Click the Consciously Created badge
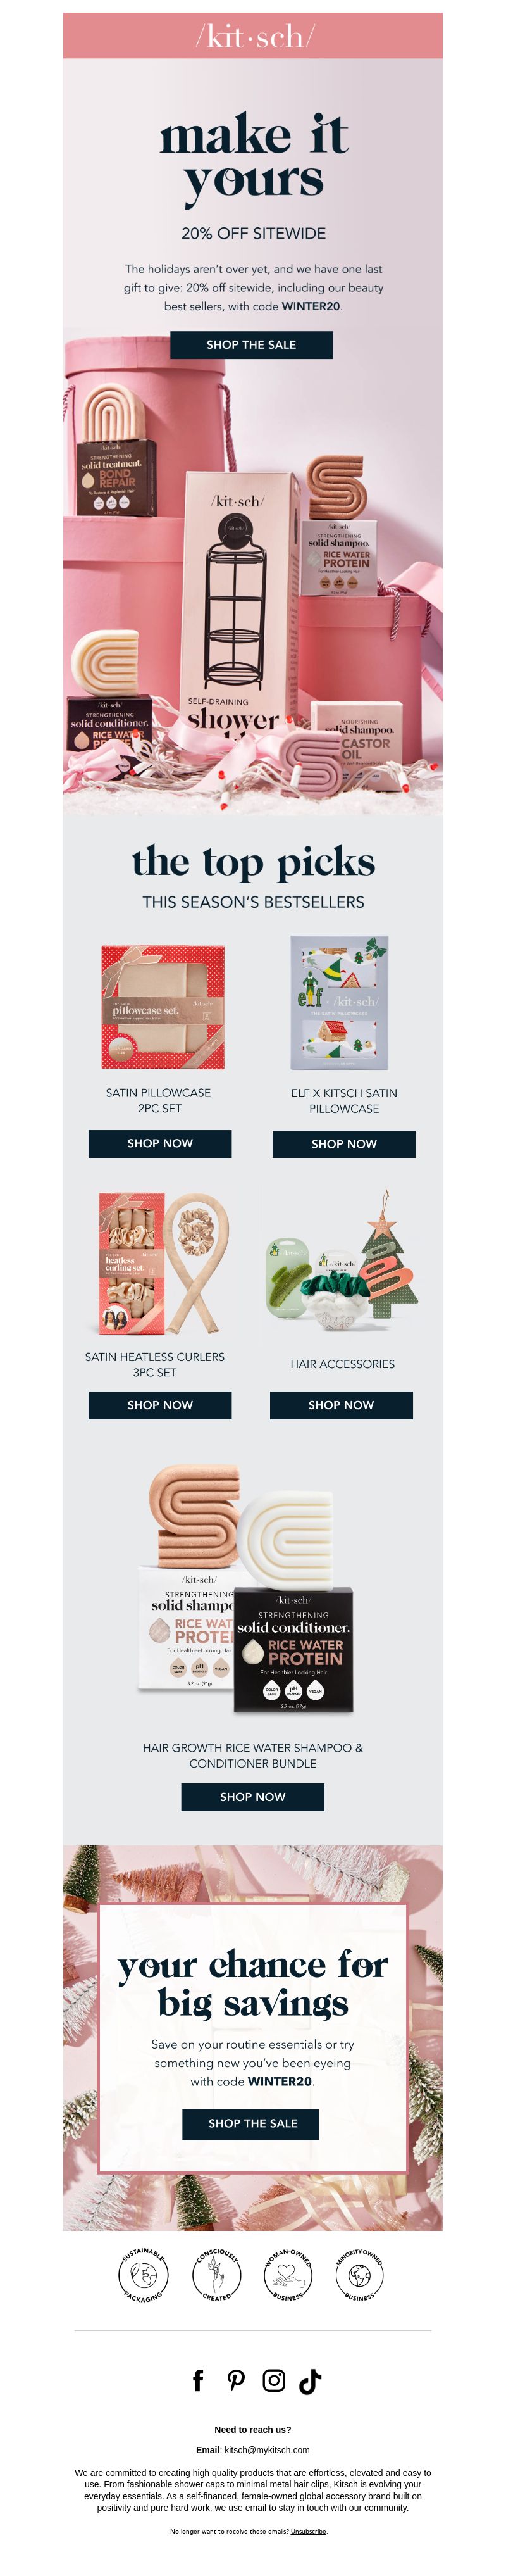The width and height of the screenshot is (506, 2576). [217, 2275]
